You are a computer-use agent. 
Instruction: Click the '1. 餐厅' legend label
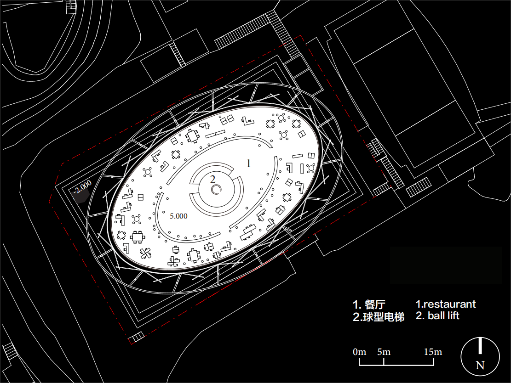point(369,304)
